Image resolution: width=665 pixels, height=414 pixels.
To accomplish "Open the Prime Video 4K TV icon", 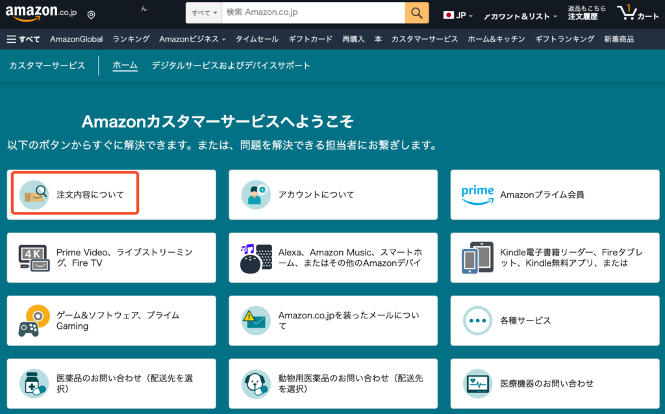I will click(34, 257).
